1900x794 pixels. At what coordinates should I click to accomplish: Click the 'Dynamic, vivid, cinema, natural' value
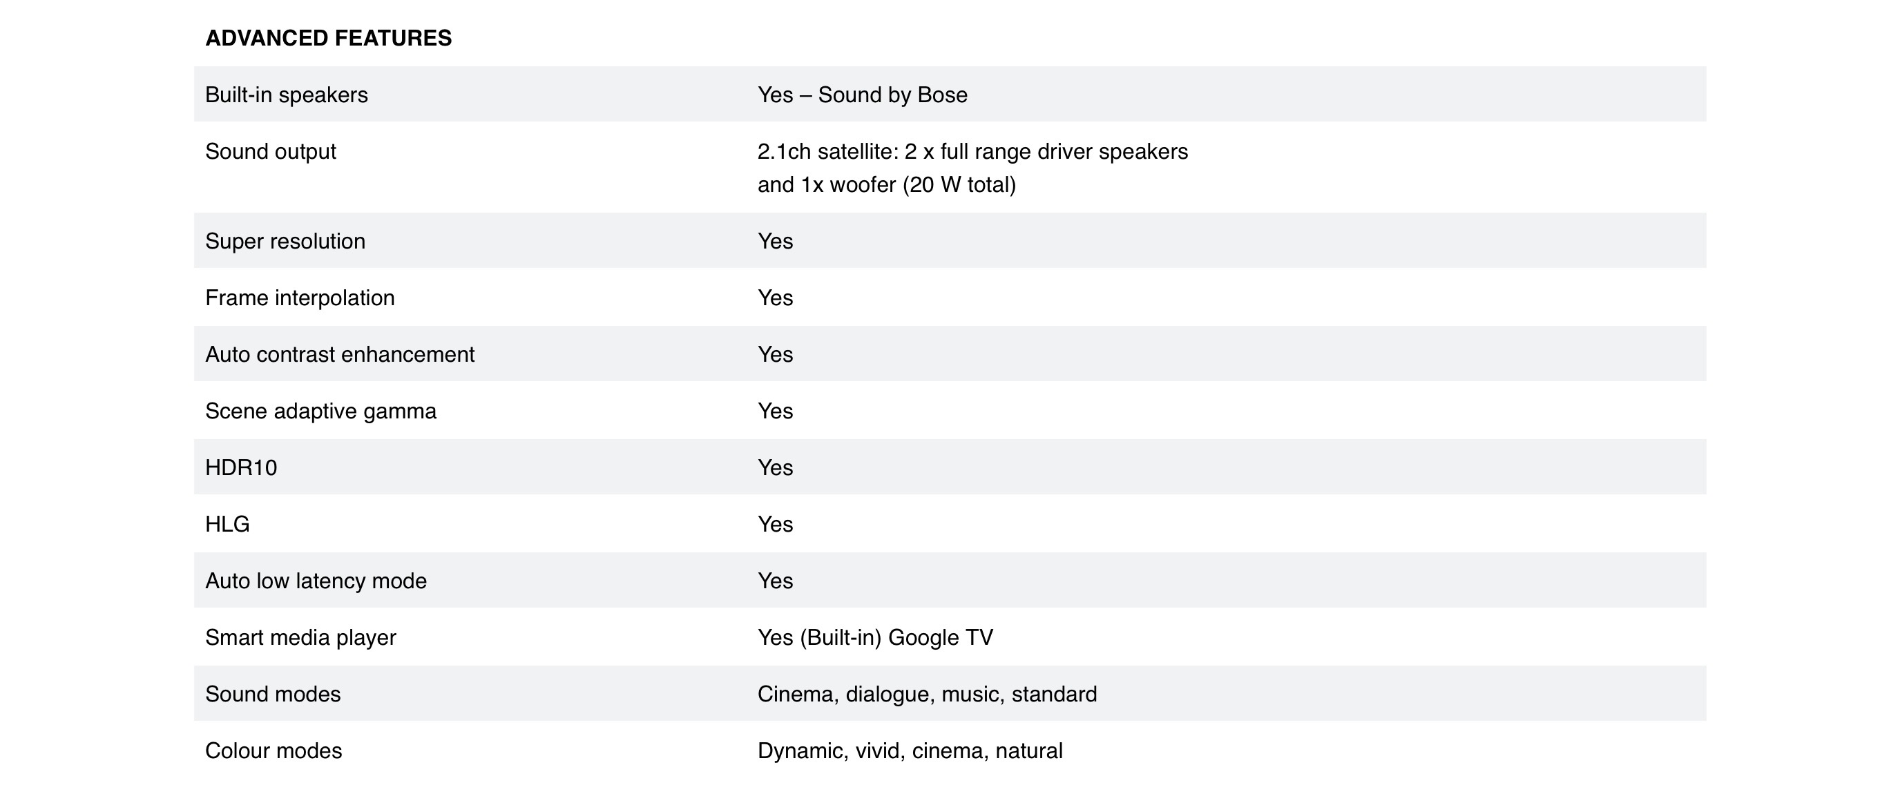(x=910, y=751)
